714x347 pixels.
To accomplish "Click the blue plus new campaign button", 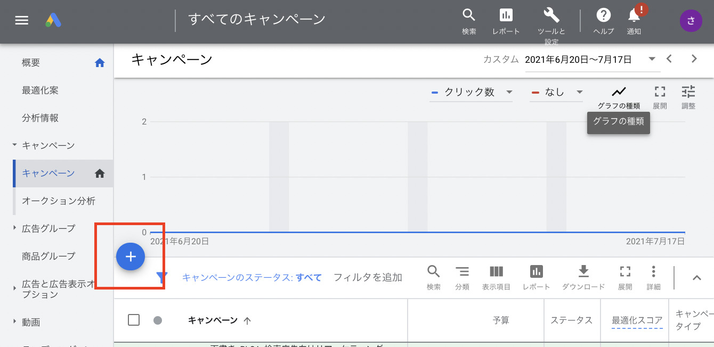I will tap(131, 257).
